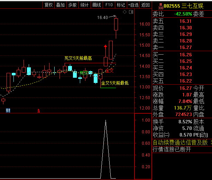
Task: Select the 多股 multi-stock view
Action: point(73,5)
